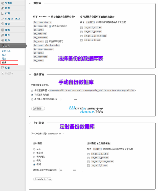Click the im_term_relationships table name
The height and width of the screenshot is (191, 158).
pyautogui.click(x=47, y=45)
